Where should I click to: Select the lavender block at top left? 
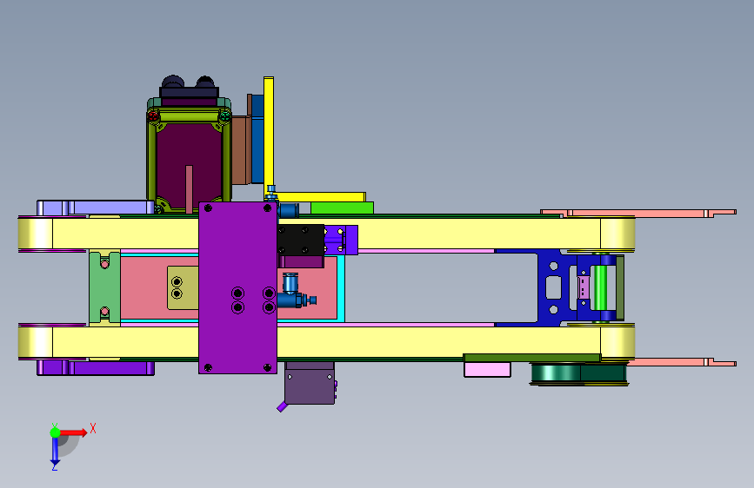point(95,208)
